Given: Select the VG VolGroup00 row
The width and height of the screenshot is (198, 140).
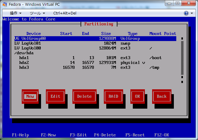Looking at the screenshot, I should point(95,39).
